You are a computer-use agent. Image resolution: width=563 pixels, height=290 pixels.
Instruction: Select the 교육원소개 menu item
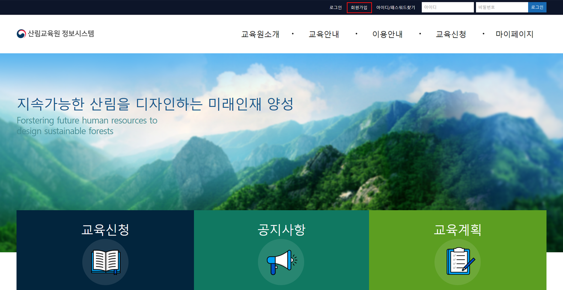[260, 34]
